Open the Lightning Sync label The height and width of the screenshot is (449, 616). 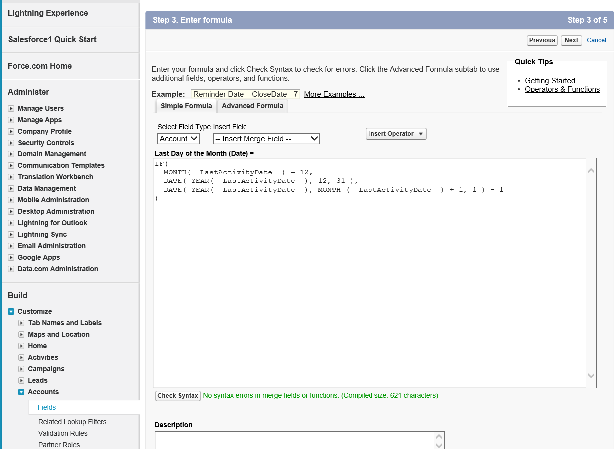42,234
